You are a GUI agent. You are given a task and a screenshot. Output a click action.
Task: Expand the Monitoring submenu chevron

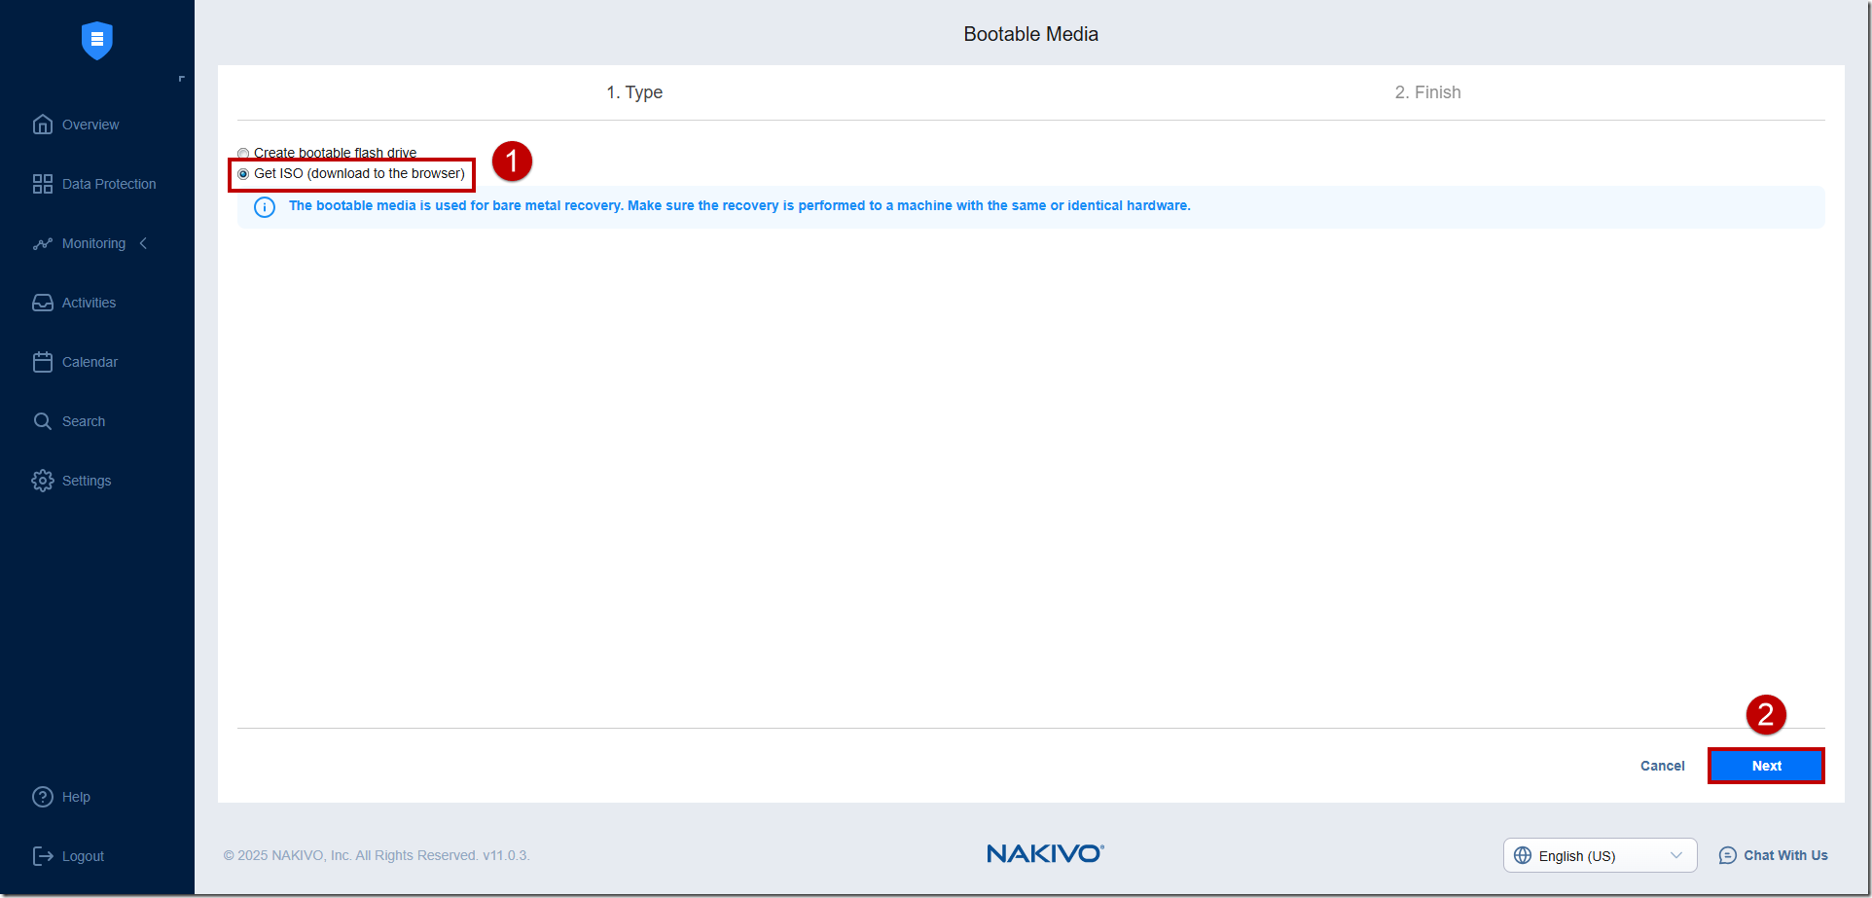click(x=143, y=243)
